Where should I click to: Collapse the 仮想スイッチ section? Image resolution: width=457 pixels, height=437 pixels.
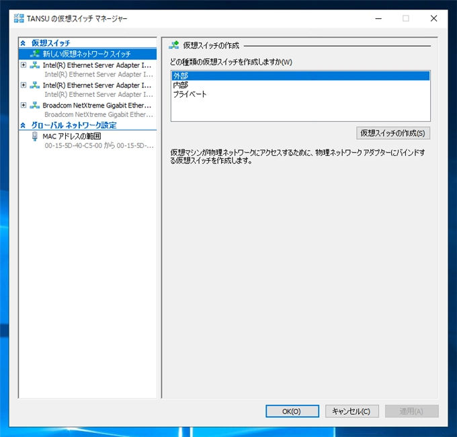tap(23, 43)
